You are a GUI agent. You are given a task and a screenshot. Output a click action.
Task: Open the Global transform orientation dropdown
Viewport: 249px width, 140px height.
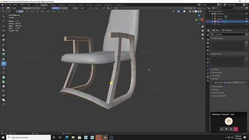coord(96,8)
